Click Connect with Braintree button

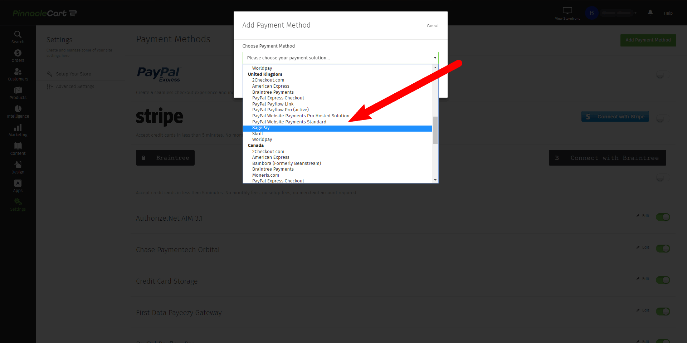[x=607, y=158]
